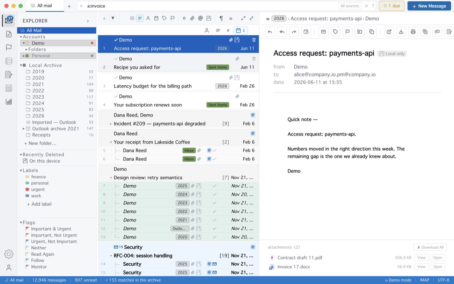This screenshot has width=454, height=284.
Task: Click the translate message icon
Action: [x=425, y=32]
